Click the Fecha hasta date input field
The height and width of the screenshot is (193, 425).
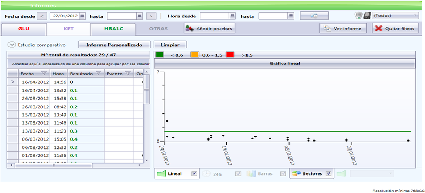(122, 16)
